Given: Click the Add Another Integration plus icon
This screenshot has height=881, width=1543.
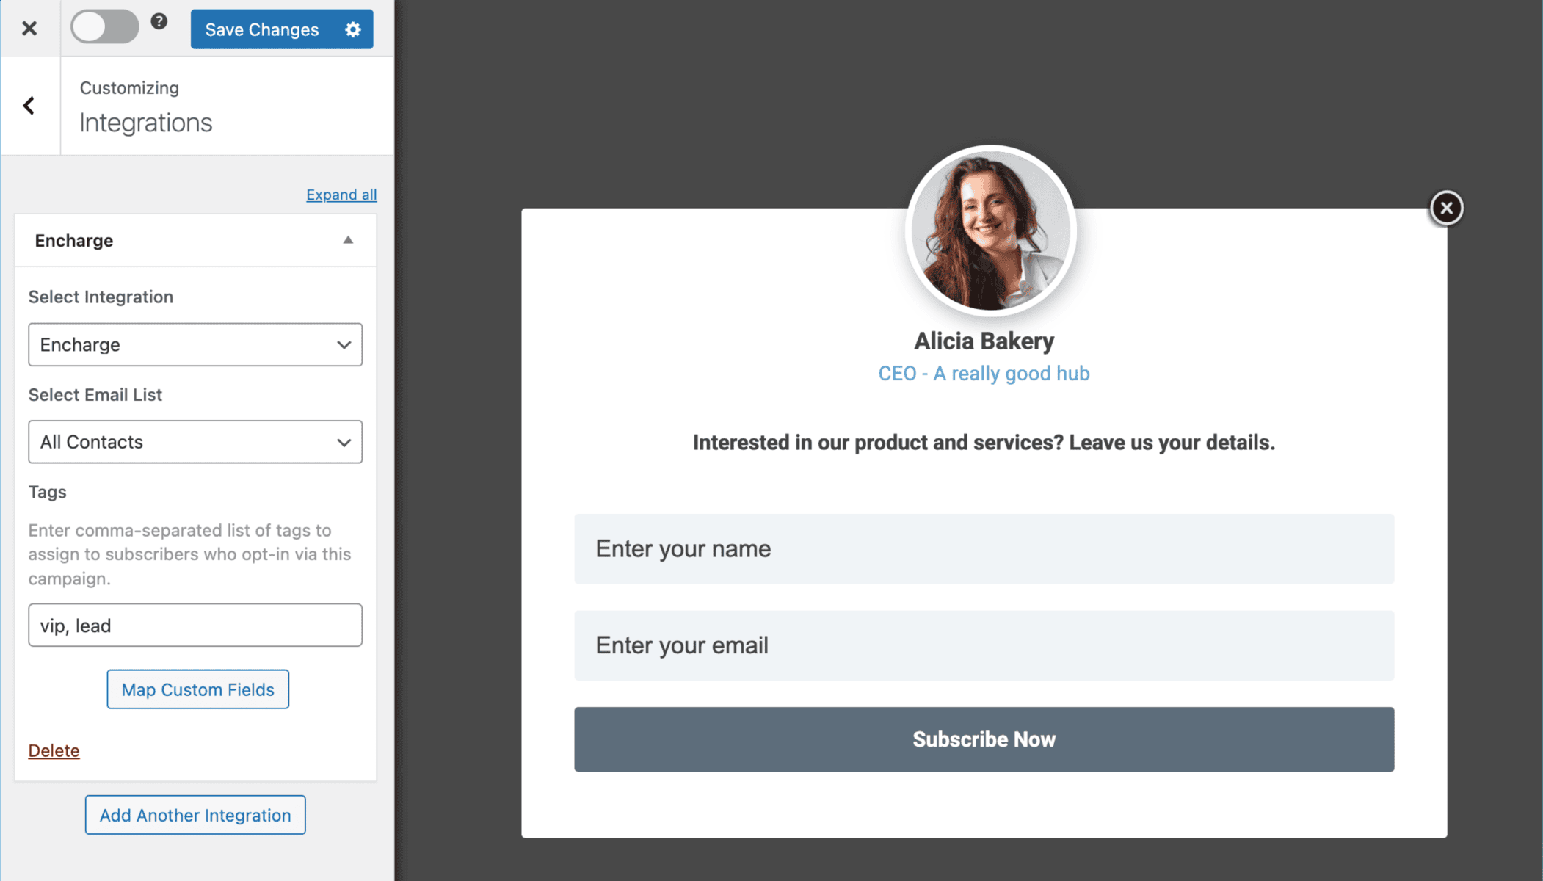Looking at the screenshot, I should pos(195,814).
